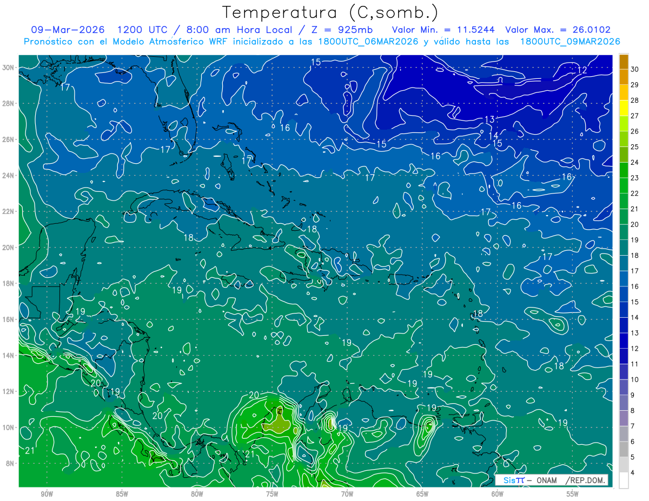
Task: Click the "14" contour label on the map
Action: point(493,136)
